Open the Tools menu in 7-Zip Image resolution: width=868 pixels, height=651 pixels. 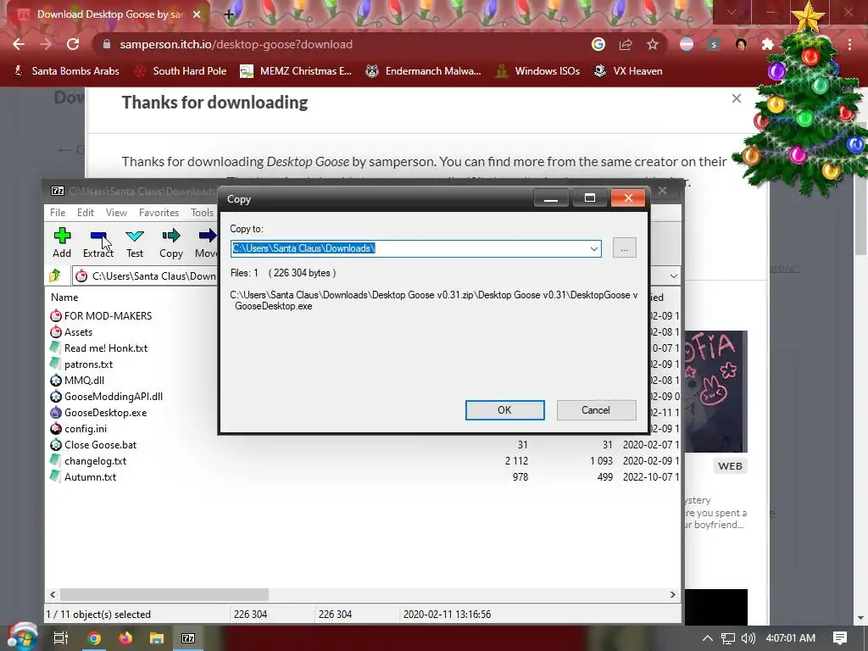click(202, 213)
